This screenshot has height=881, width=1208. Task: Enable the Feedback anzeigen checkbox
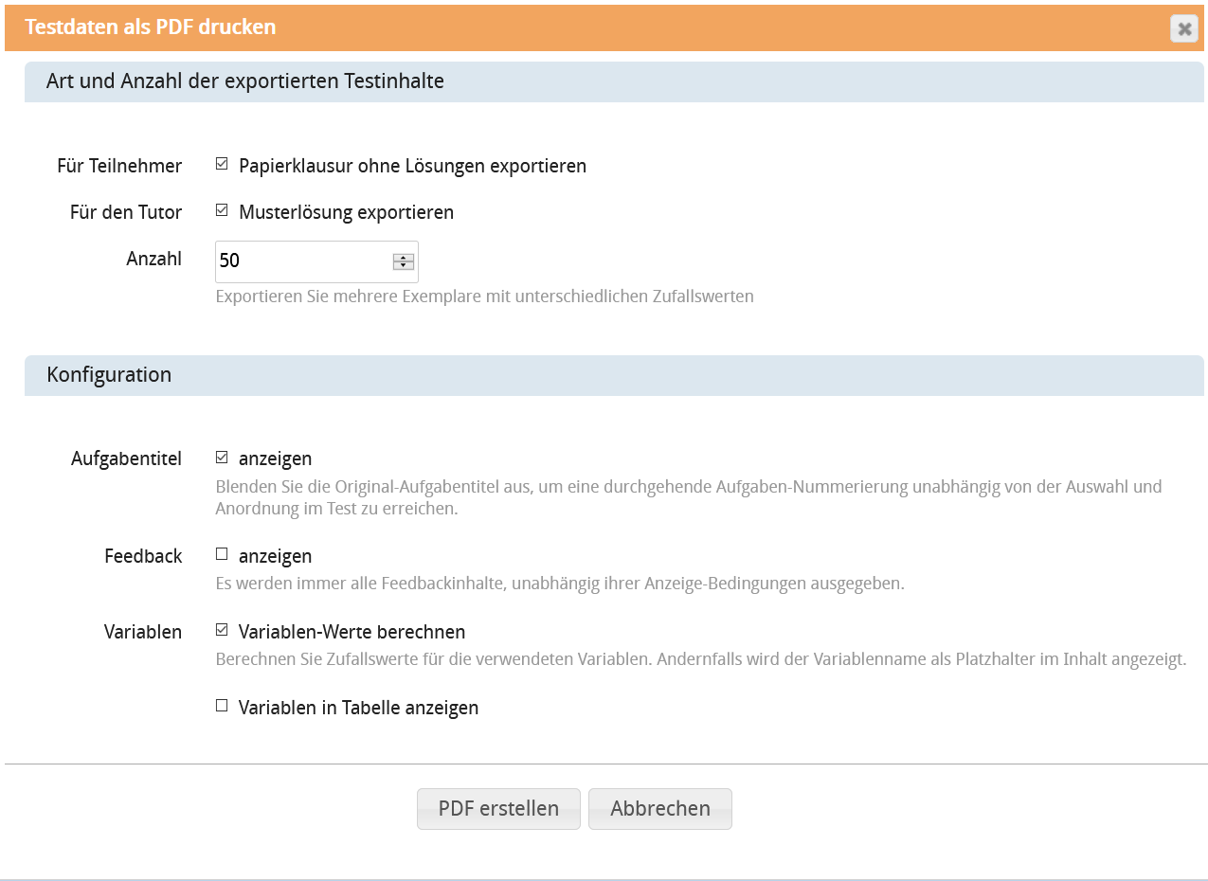pyautogui.click(x=222, y=554)
